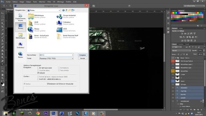The height and width of the screenshot is (116, 206).
Task: Select the Lasso tool
Action: 2,20
